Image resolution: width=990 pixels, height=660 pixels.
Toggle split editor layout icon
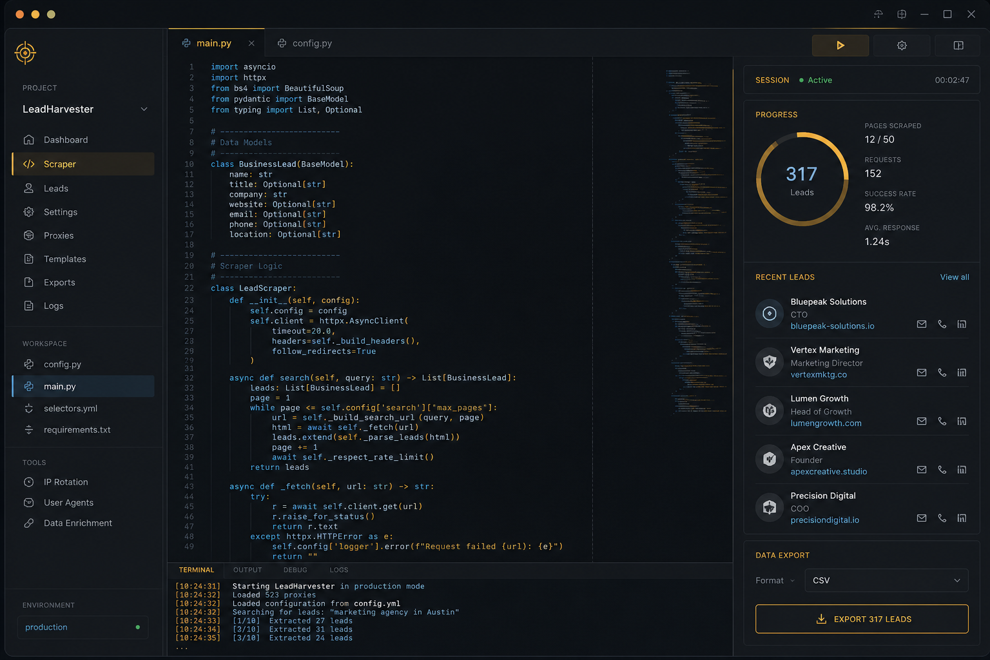pos(958,45)
